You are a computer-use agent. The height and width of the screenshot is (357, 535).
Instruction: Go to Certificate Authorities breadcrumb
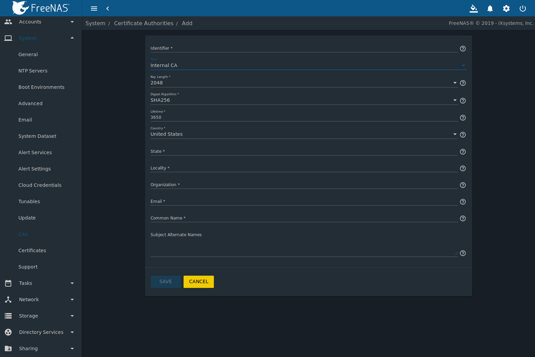pyautogui.click(x=144, y=23)
